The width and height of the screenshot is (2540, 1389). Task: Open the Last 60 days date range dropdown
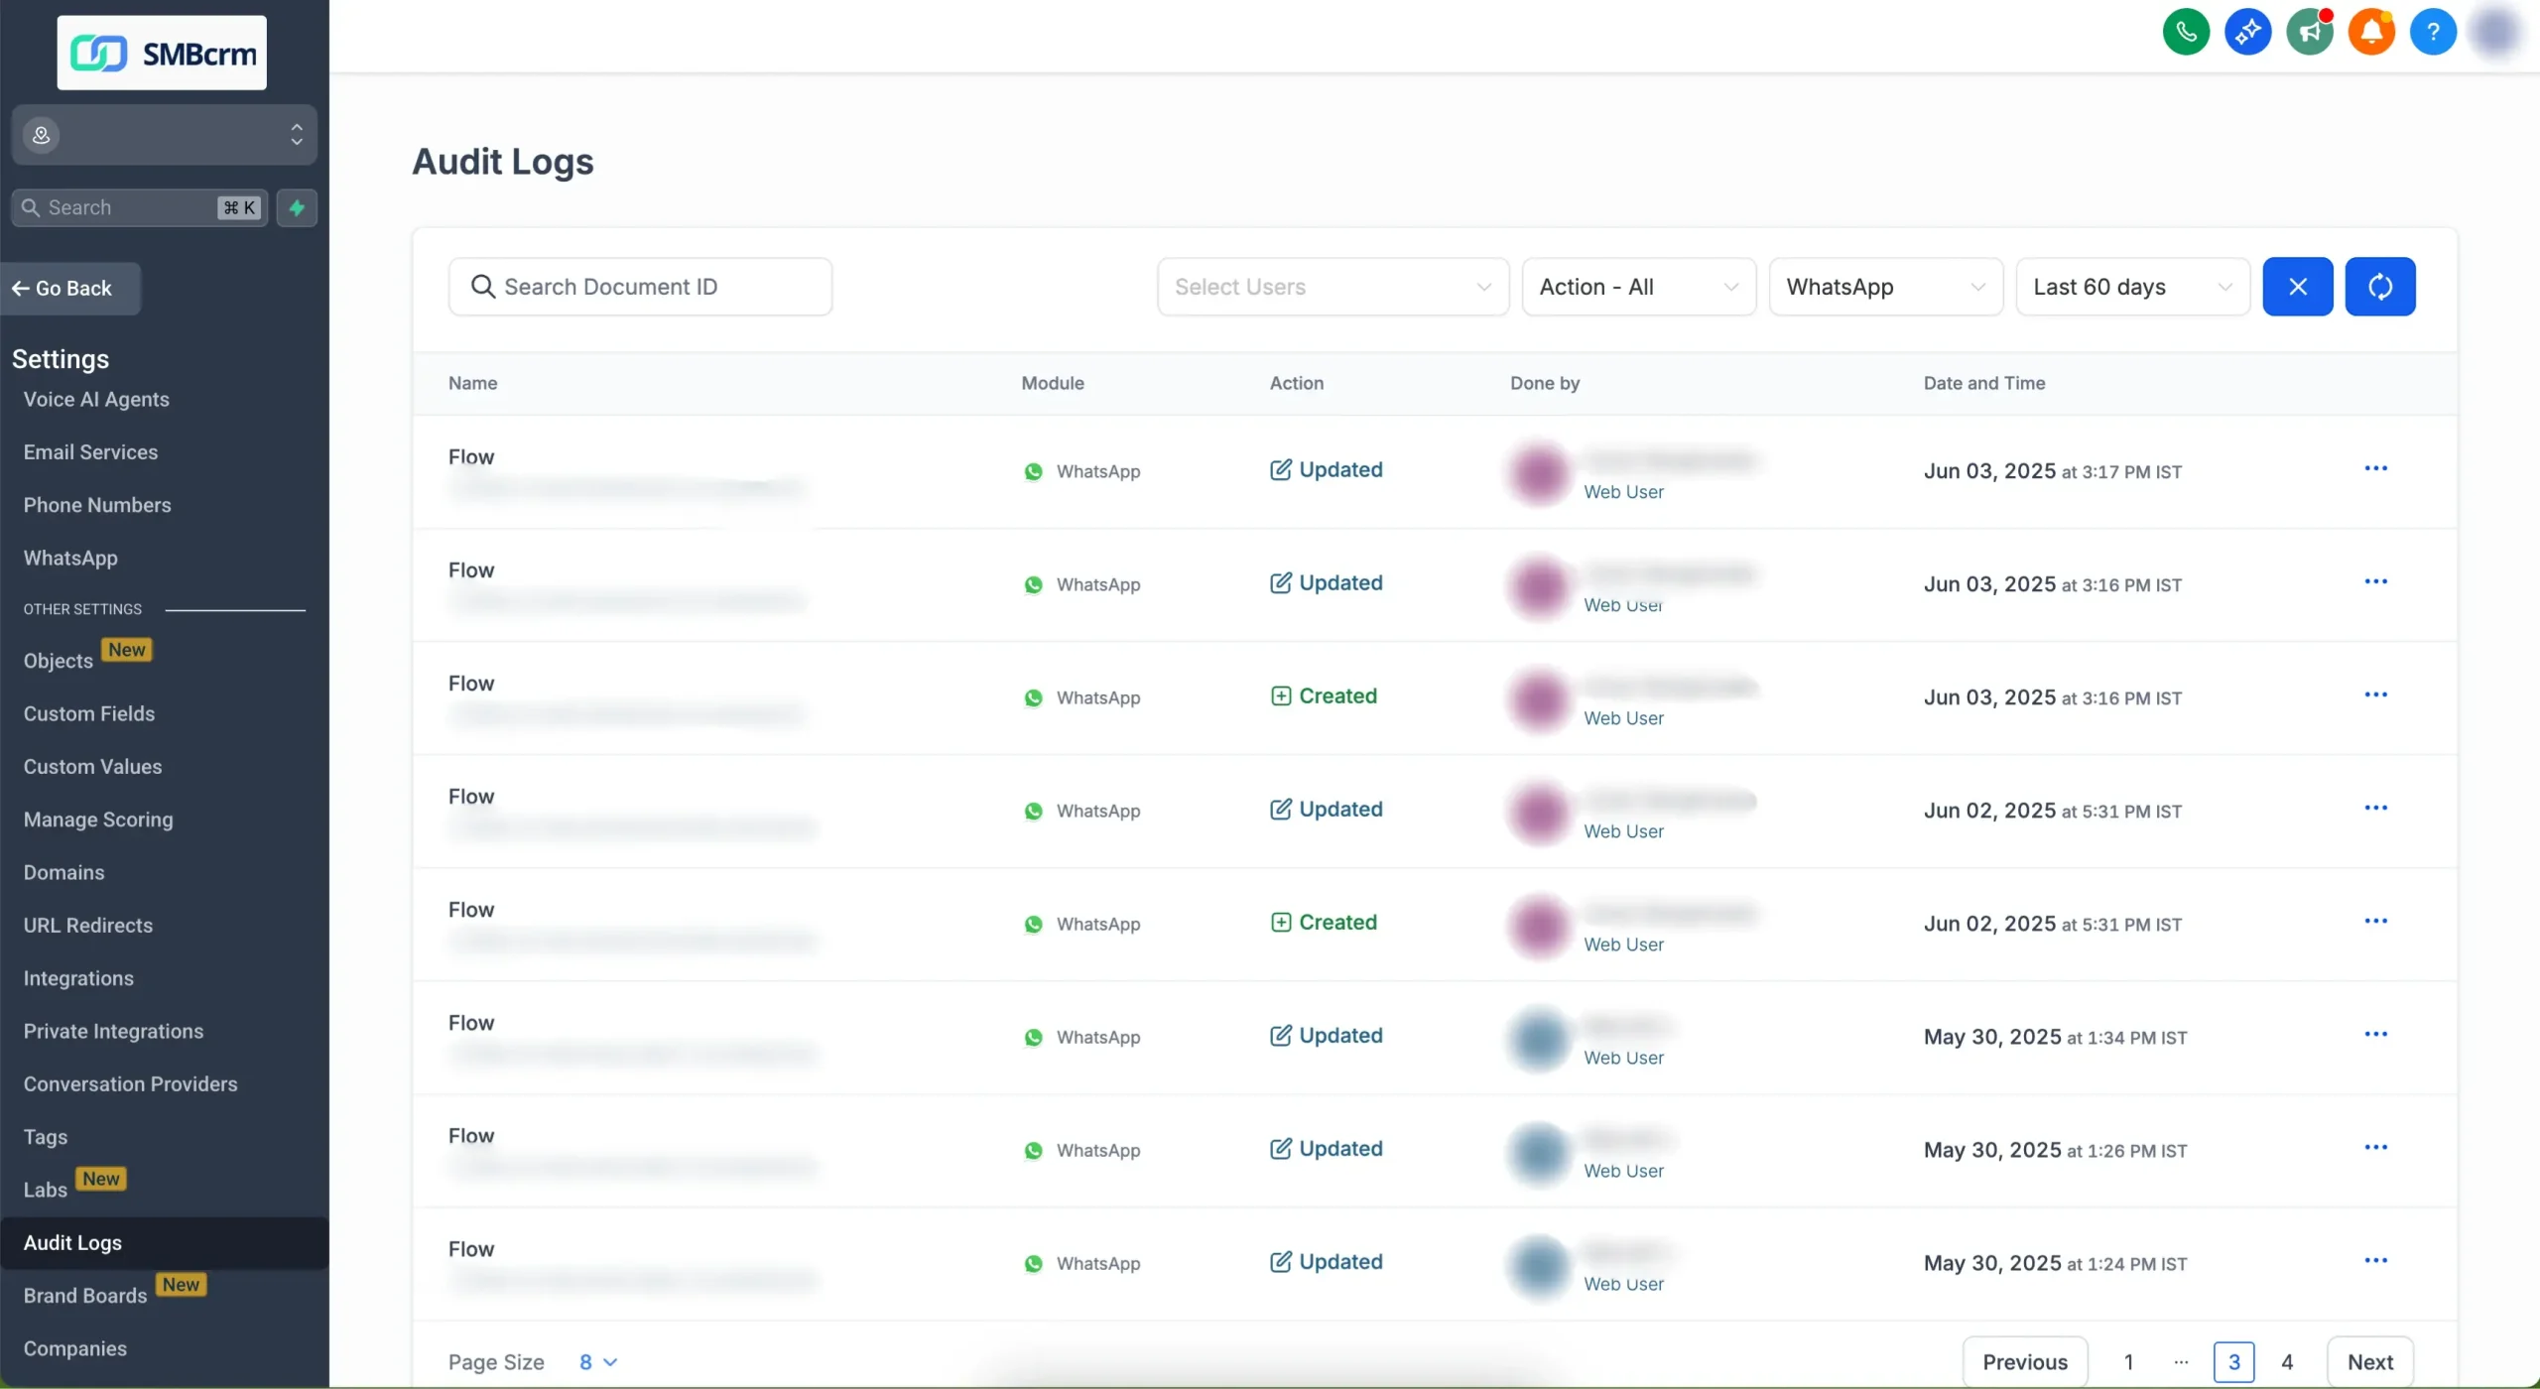pyautogui.click(x=2133, y=287)
